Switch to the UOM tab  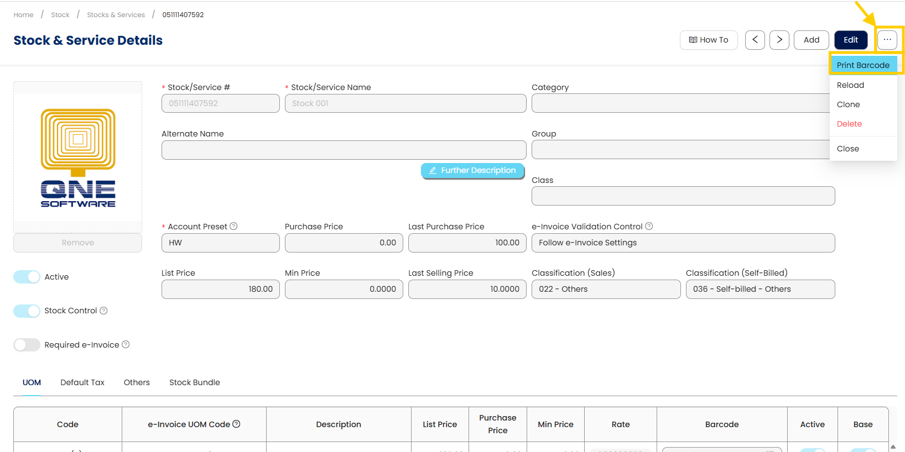pos(32,382)
